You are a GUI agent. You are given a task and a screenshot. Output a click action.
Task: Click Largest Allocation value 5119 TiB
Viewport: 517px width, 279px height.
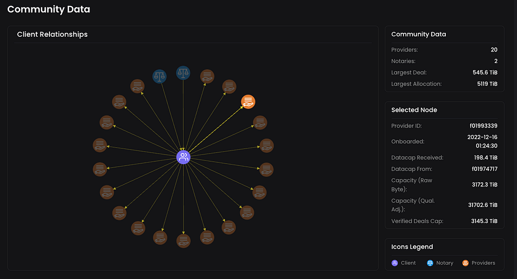[x=487, y=84]
